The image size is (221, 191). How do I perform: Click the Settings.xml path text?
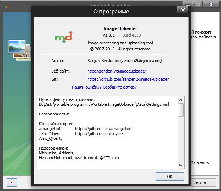(104, 104)
